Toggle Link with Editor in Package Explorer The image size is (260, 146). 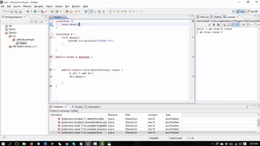(36, 21)
